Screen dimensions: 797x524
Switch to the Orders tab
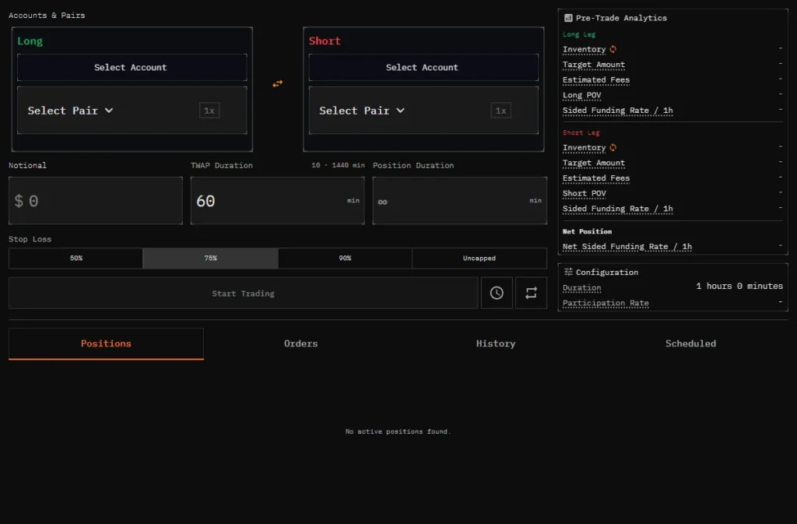[x=300, y=343]
